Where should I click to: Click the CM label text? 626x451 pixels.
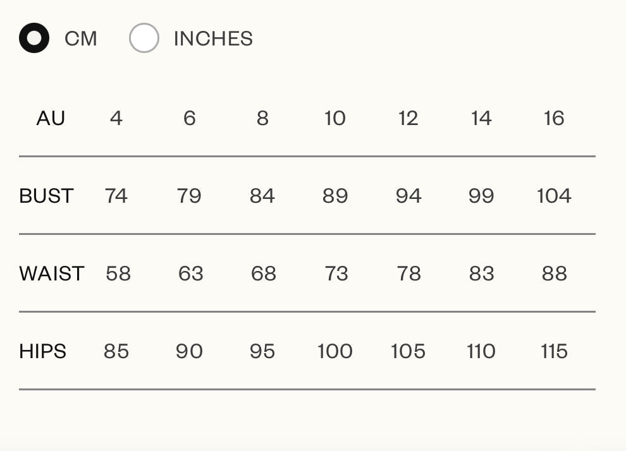pyautogui.click(x=81, y=39)
